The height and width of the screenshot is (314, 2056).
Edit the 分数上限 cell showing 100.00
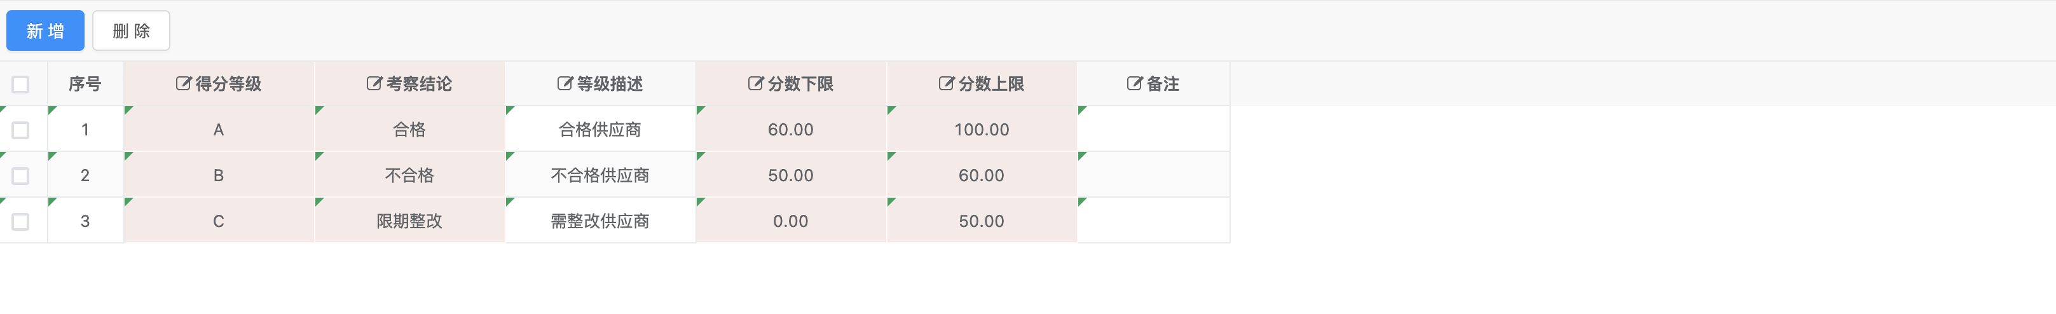(982, 130)
